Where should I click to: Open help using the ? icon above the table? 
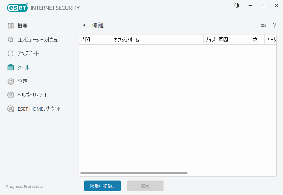274,25
